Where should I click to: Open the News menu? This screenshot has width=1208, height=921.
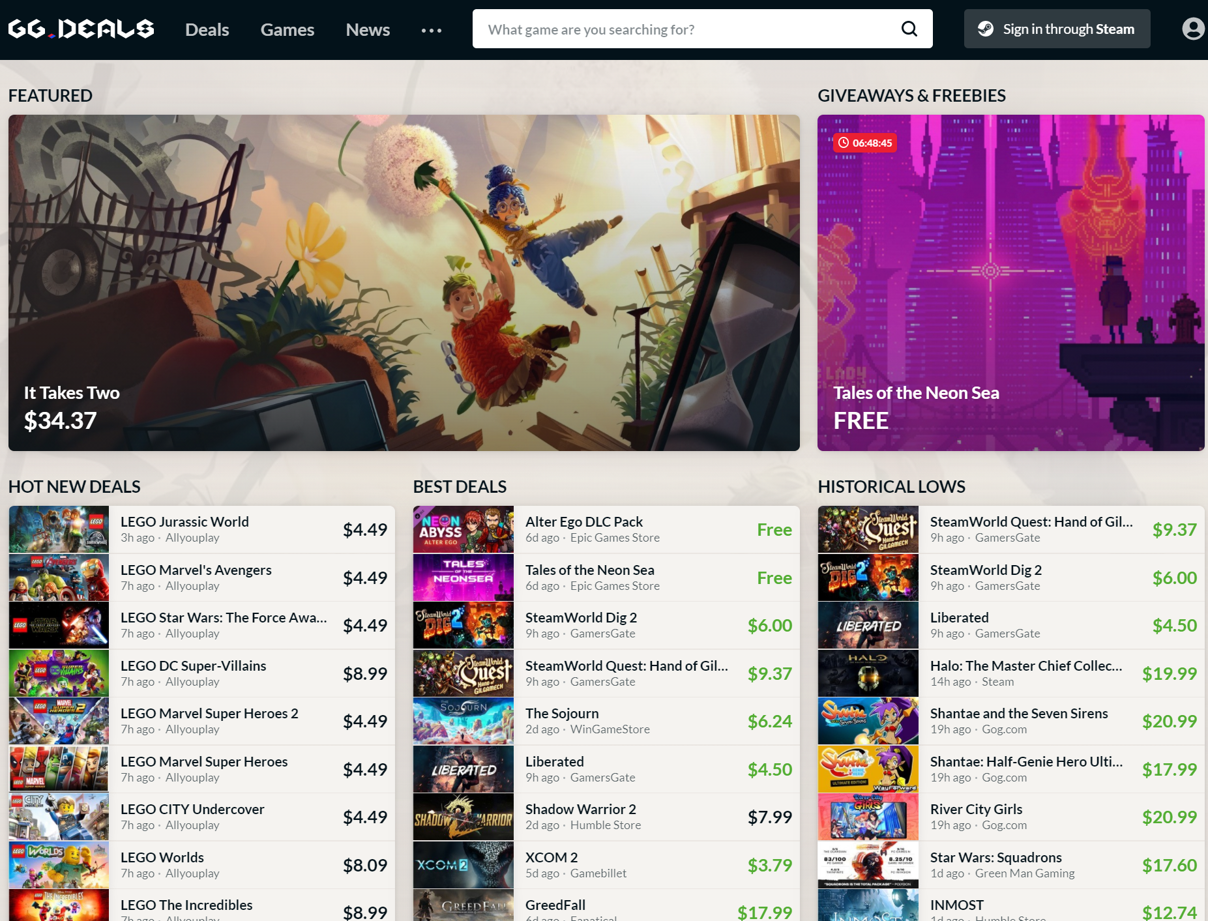point(368,29)
